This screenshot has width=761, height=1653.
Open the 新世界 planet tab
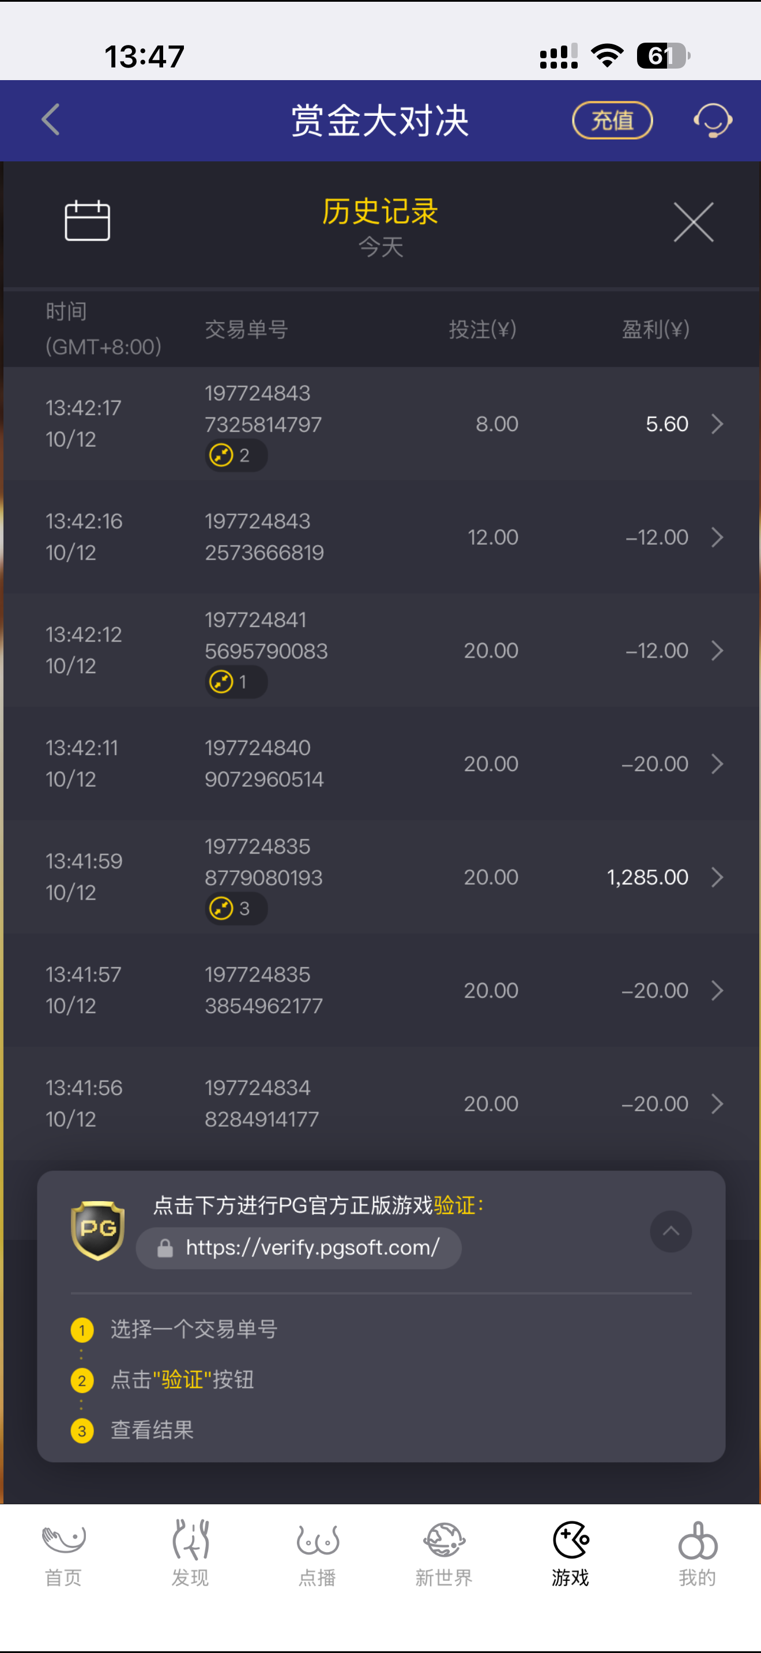point(443,1553)
